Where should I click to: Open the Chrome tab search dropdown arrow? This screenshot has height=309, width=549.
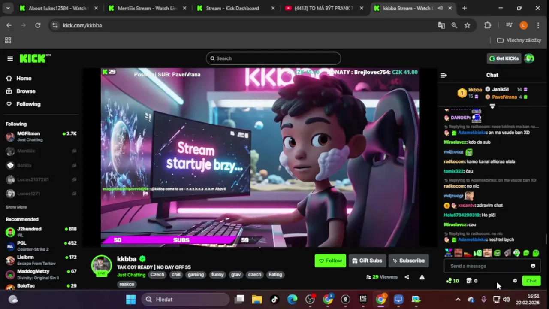point(8,8)
